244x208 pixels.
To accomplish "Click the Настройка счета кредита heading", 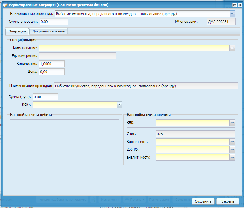I will pyautogui.click(x=149, y=115).
